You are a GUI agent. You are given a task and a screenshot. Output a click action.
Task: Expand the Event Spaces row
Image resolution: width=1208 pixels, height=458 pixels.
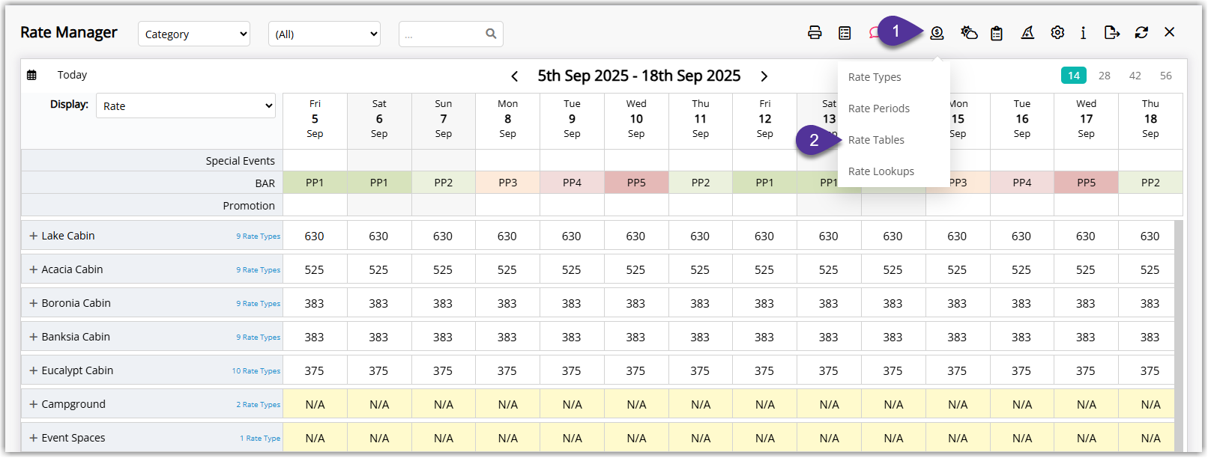[x=33, y=438]
